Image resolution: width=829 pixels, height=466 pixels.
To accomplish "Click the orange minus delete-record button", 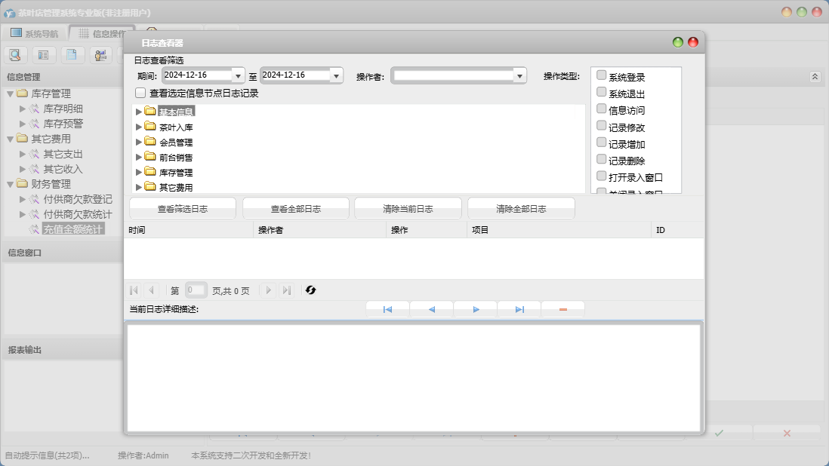I will 563,309.
